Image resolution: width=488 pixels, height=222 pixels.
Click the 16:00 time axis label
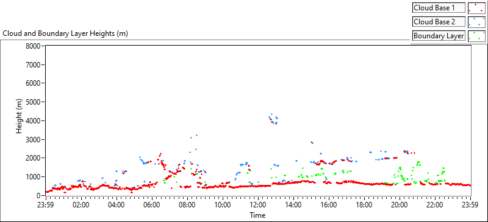tap(329, 205)
